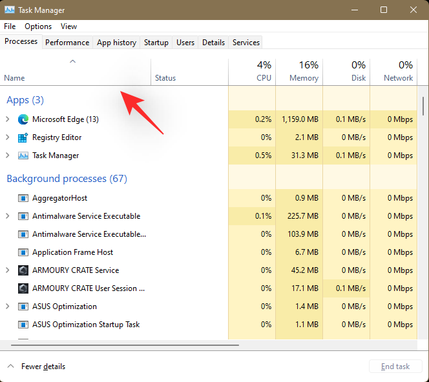Image resolution: width=429 pixels, height=382 pixels.
Task: Expand the ARMOURY CRATE Service entry
Action: coord(8,270)
